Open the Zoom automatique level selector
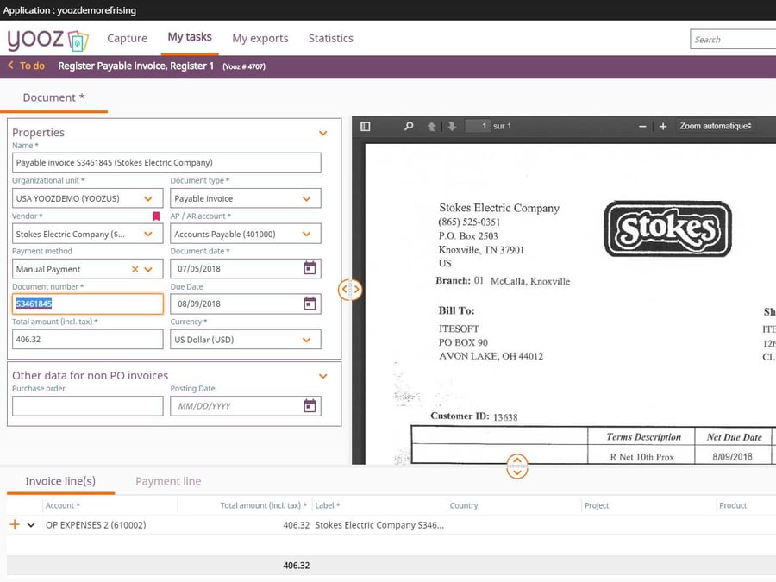Image resolution: width=776 pixels, height=582 pixels. [716, 125]
